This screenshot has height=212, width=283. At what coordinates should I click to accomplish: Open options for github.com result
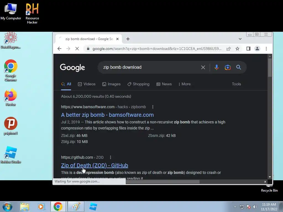point(111,157)
